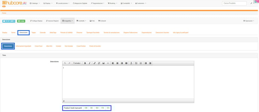Center align the text
Viewport: 259px width, 112px height.
click(x=117, y=63)
